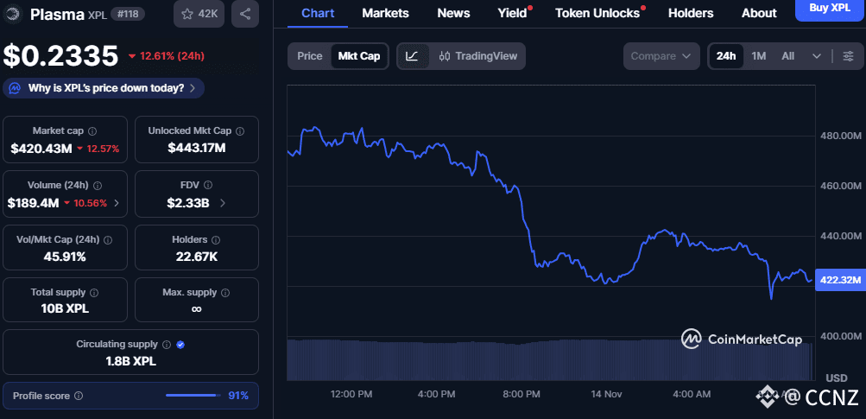
Task: Click the star watchlist icon showing 42K
Action: pyautogui.click(x=199, y=14)
